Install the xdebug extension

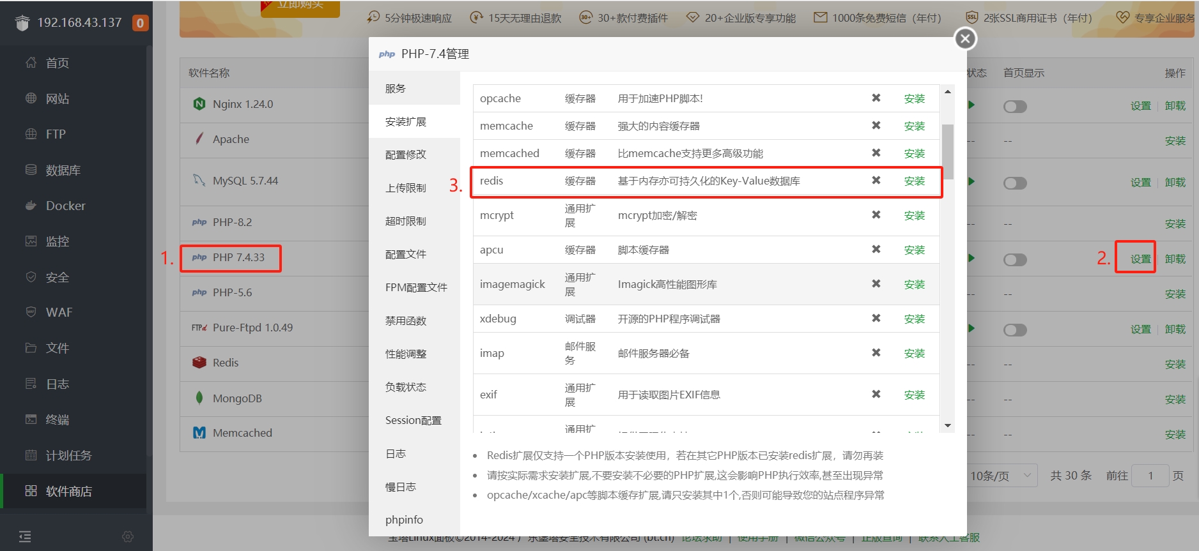(x=915, y=319)
